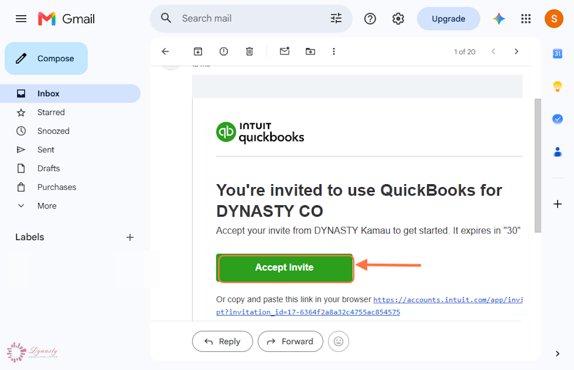Open Google Keep side panel icon
Viewport: 574px width, 370px height.
(x=557, y=86)
